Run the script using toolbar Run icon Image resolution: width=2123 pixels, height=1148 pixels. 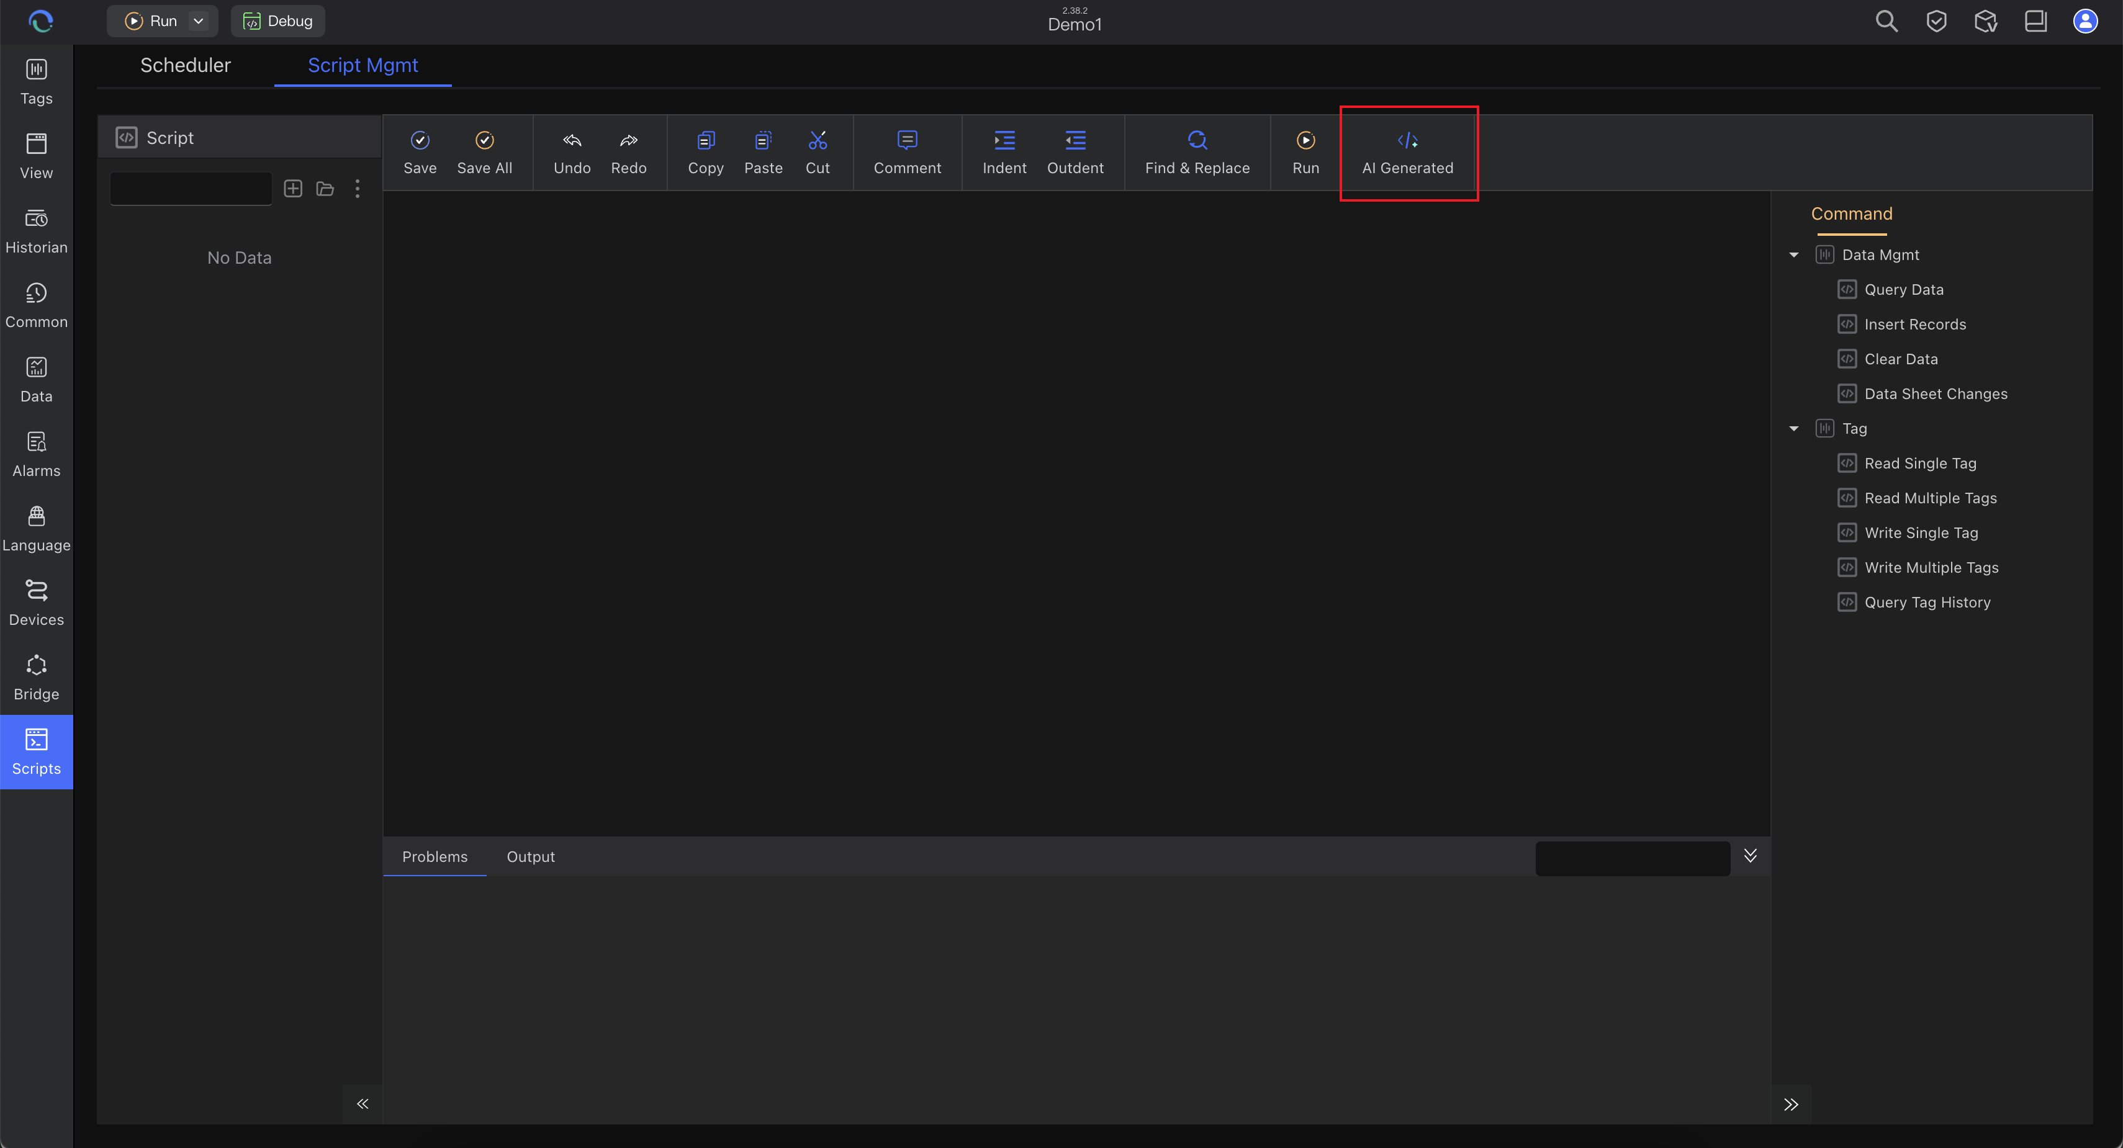coord(1305,153)
